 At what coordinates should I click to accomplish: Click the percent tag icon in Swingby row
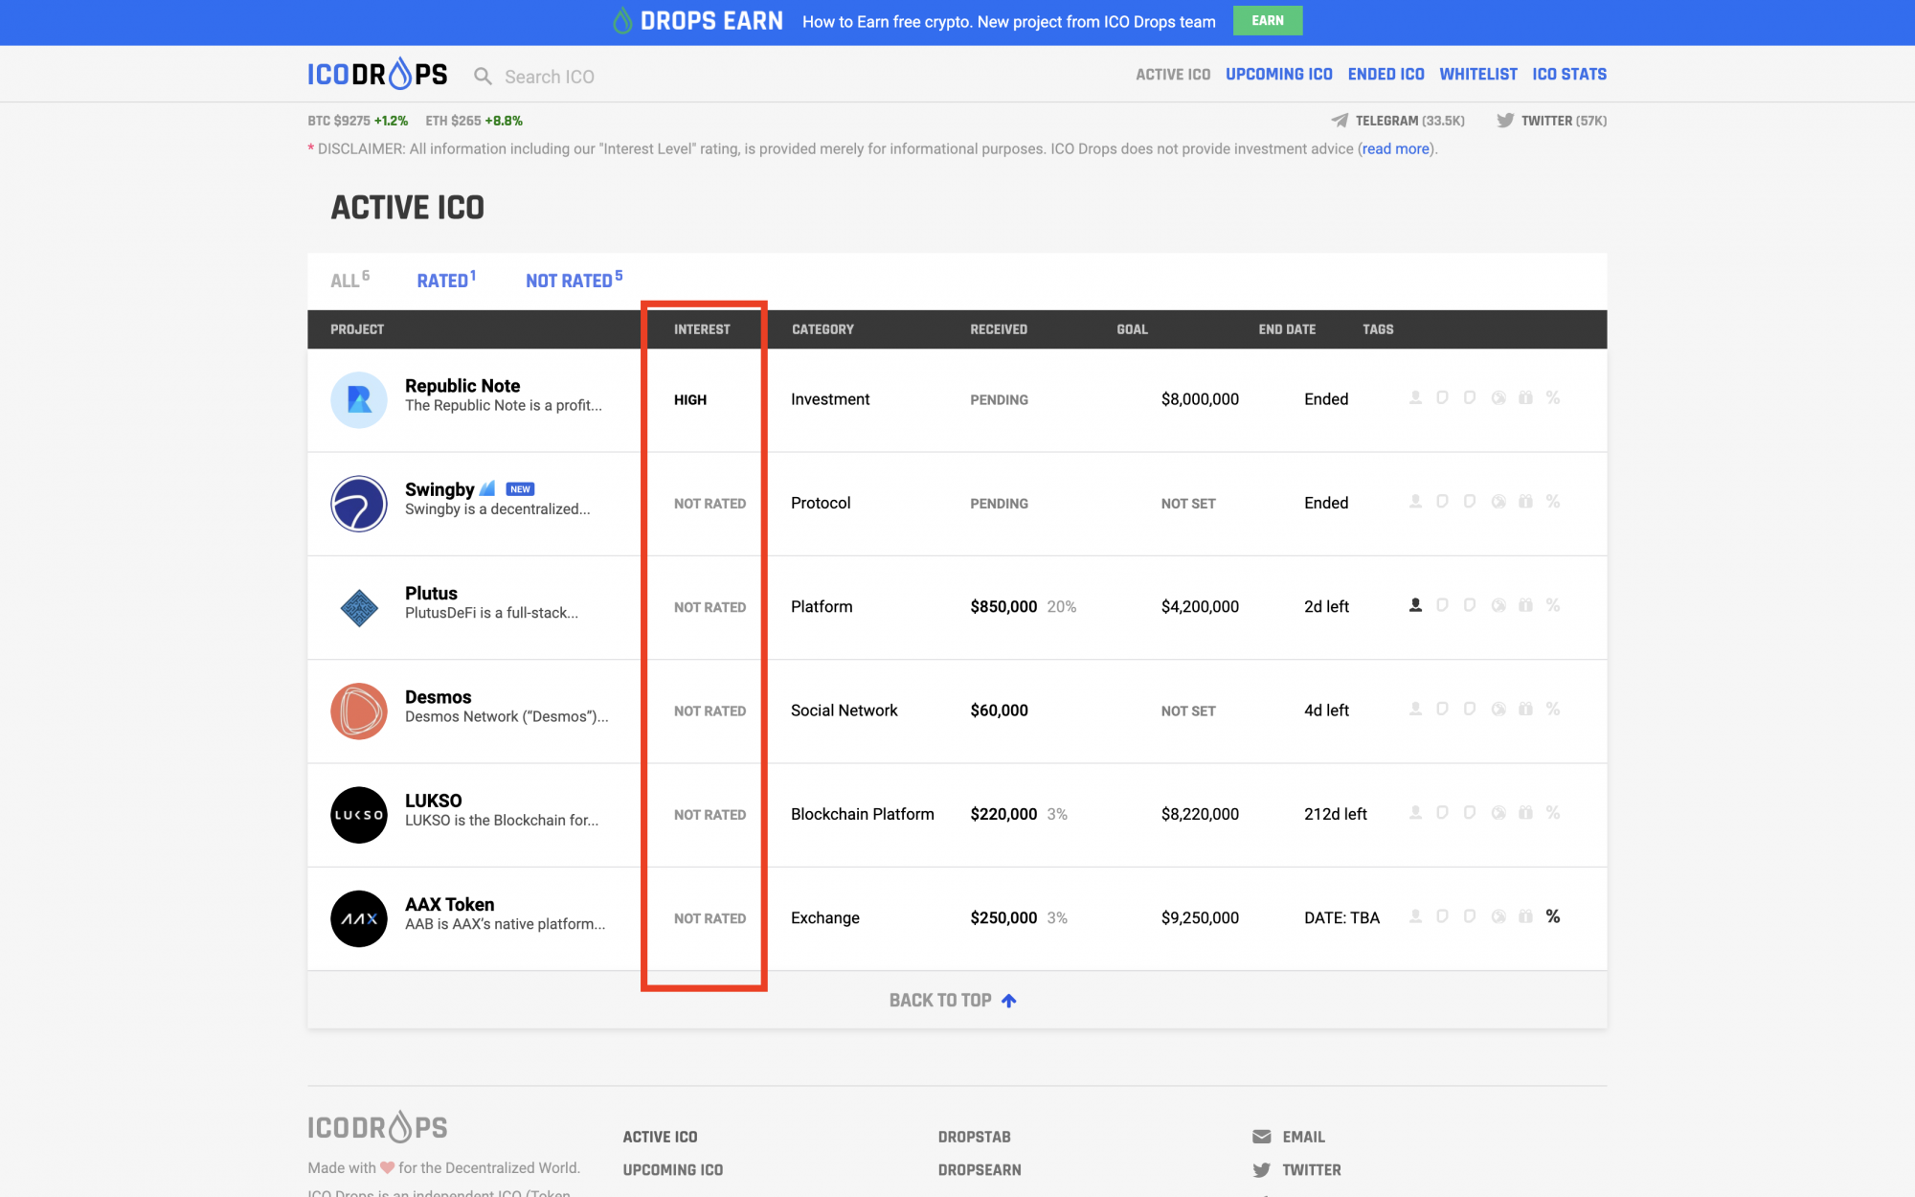point(1553,501)
